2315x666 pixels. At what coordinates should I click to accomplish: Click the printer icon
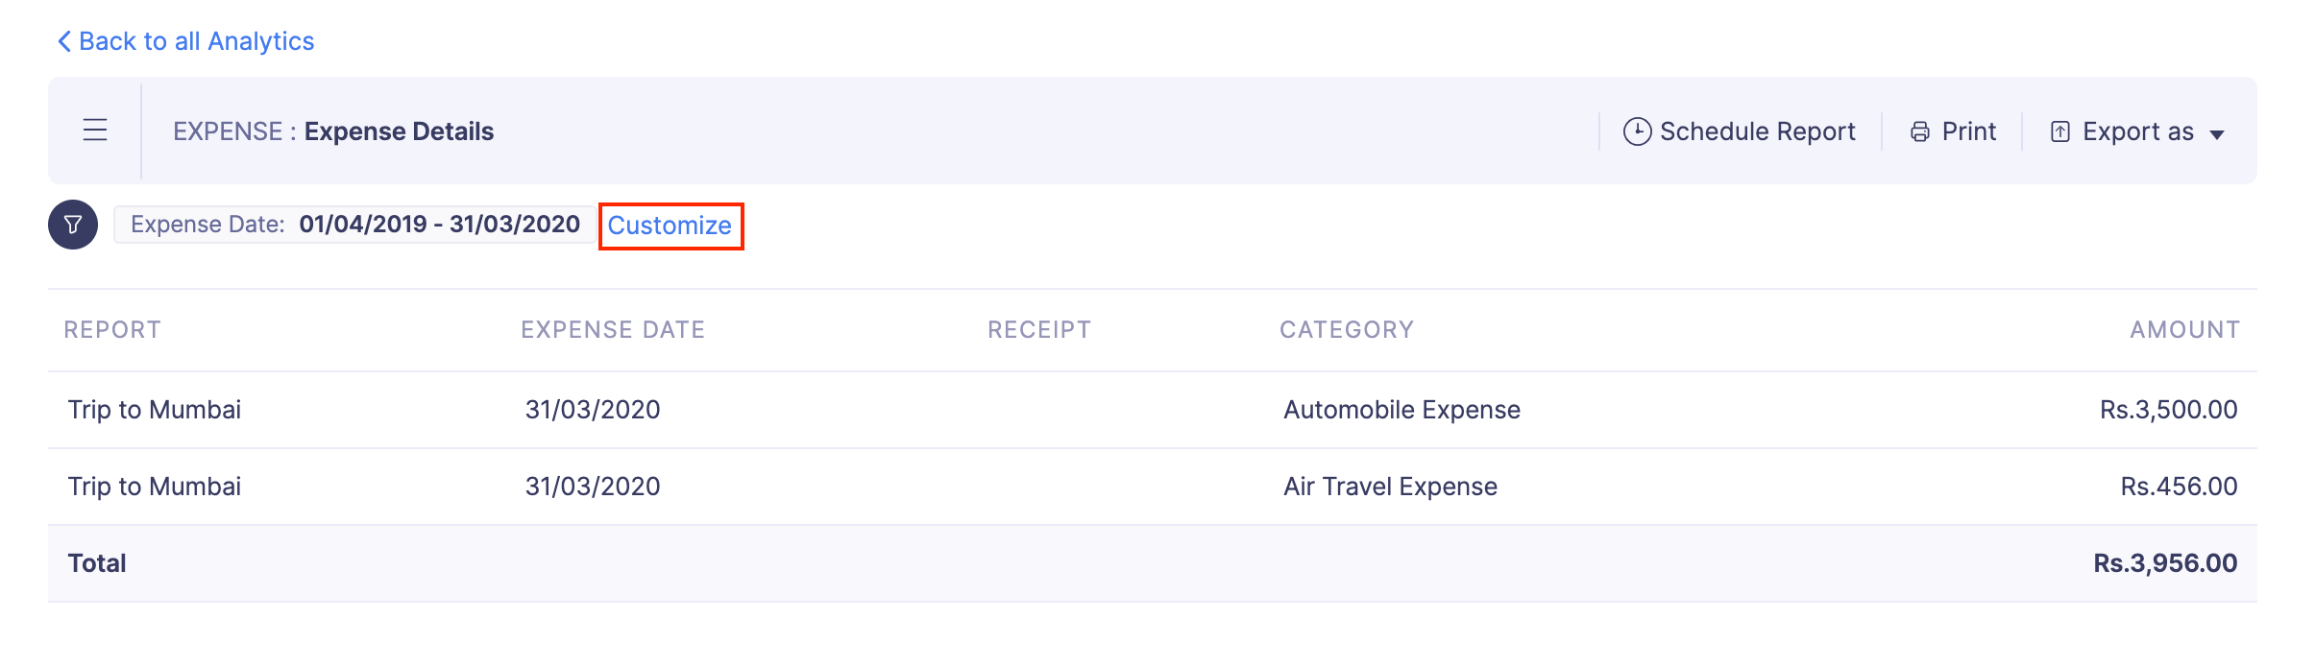click(1919, 132)
